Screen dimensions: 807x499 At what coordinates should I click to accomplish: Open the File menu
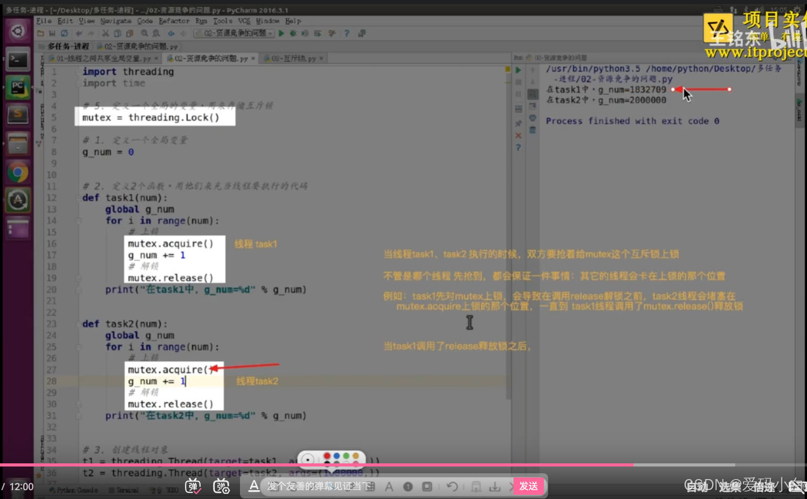click(x=44, y=21)
